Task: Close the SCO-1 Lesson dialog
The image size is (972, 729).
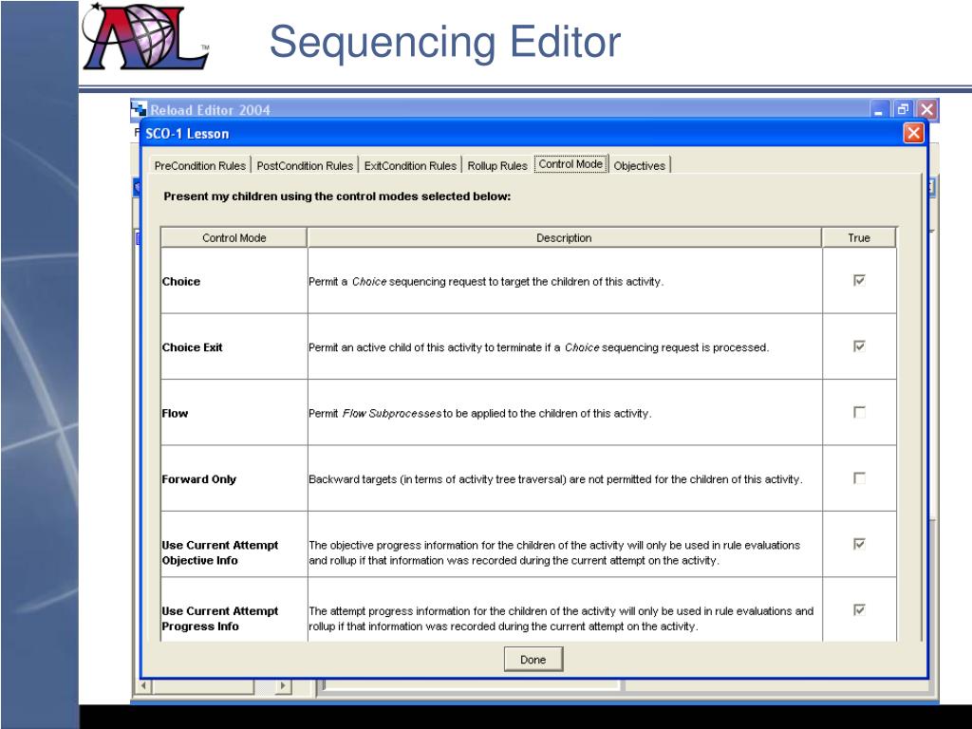Action: click(x=914, y=133)
